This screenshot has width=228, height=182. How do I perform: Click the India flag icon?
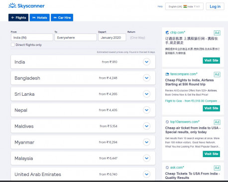click(x=185, y=6)
